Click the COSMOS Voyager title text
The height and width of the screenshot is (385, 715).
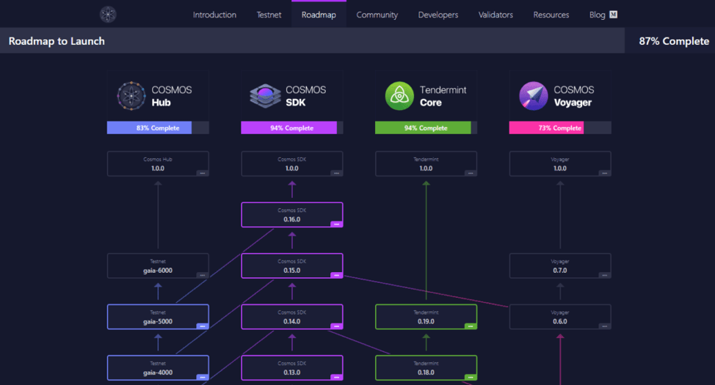coord(573,96)
